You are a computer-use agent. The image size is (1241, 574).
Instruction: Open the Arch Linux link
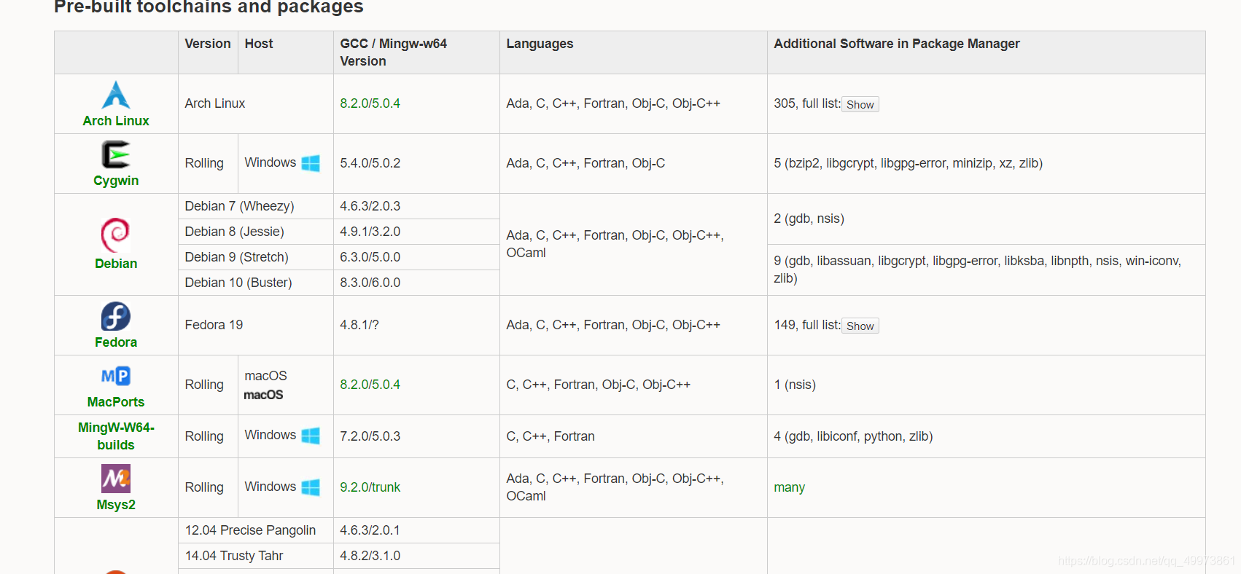tap(116, 121)
